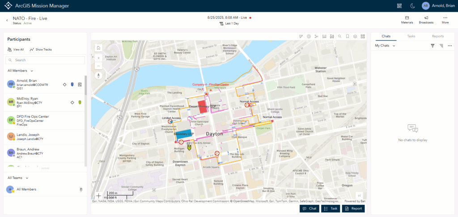Expand the All Teams dropdown
458x217 pixels.
pos(18,178)
